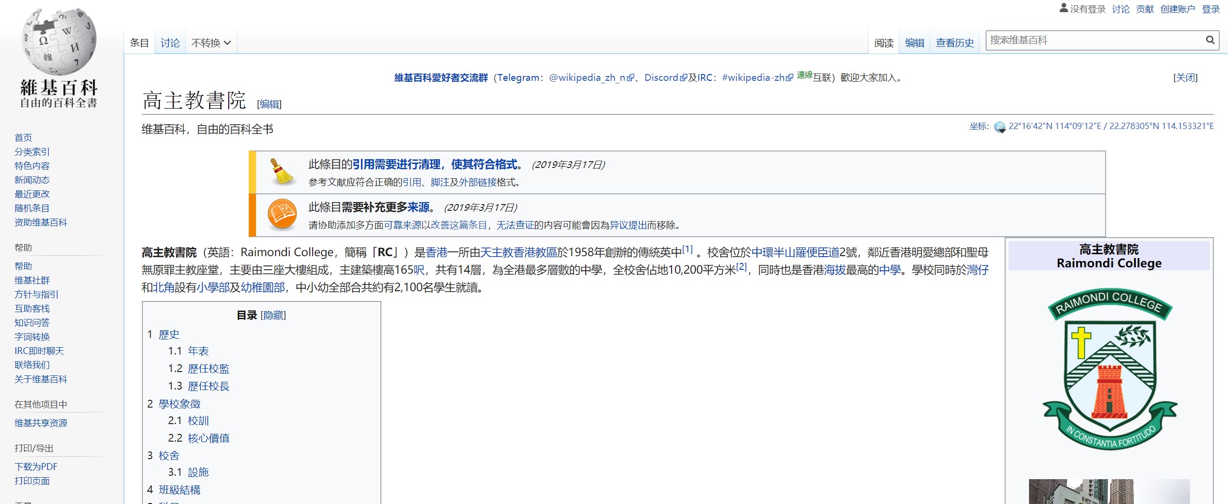Click 中環半山羅便臣道 link in article

[x=795, y=252]
